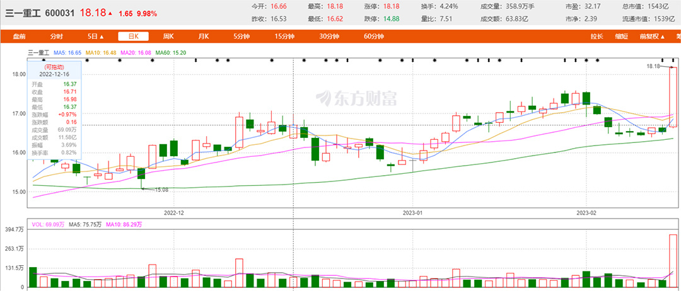Click the 换手率 0.82% row in the tooltip

pos(54,152)
